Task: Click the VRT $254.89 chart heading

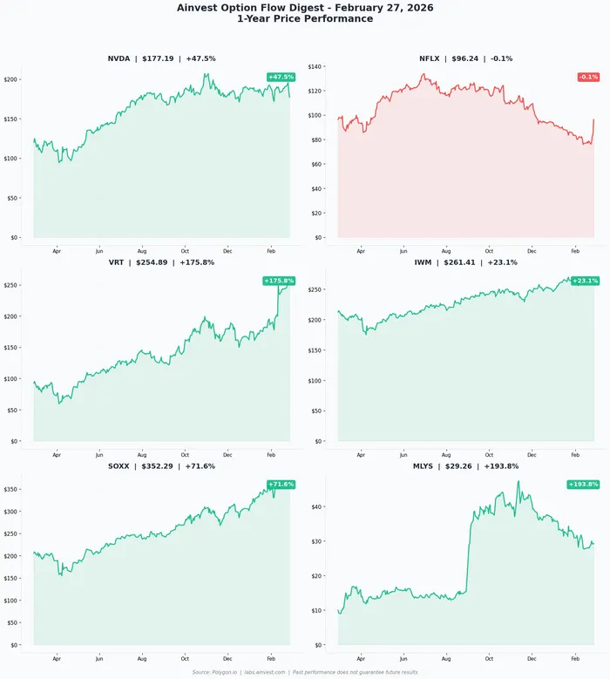Action: click(x=161, y=261)
